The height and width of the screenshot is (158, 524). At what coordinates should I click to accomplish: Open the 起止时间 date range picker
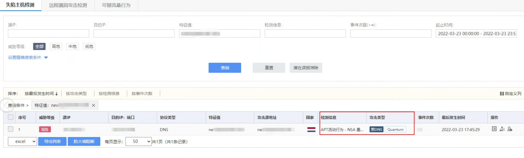476,33
